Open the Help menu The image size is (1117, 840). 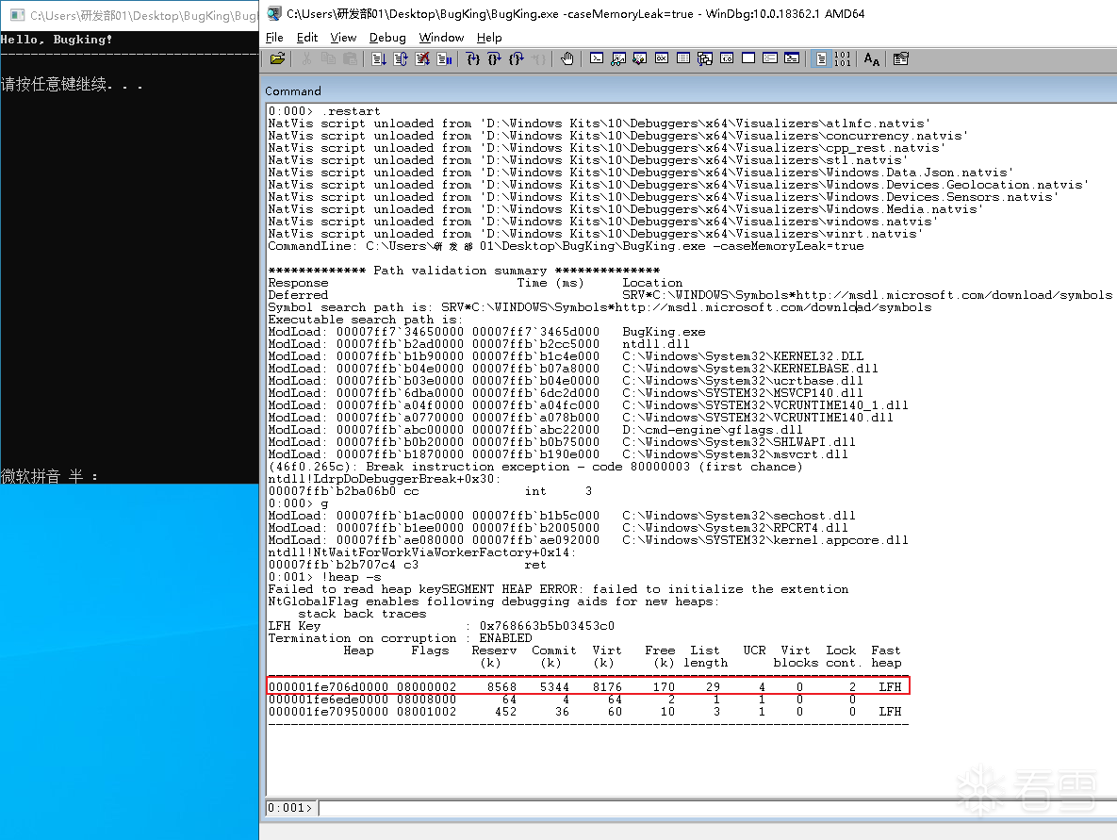tap(489, 38)
